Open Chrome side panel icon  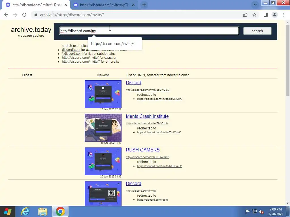pos(266,15)
